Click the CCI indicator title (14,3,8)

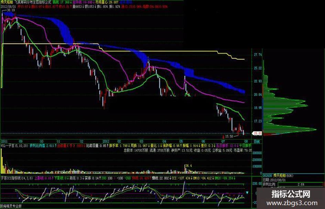(x=17, y=178)
